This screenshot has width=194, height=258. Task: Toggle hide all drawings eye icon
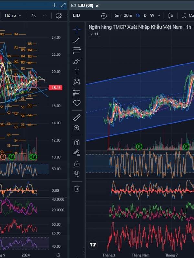(77, 174)
